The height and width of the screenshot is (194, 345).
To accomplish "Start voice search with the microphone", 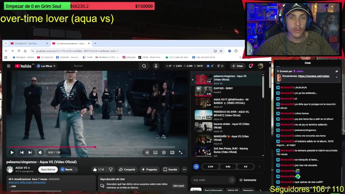I will coord(156,66).
